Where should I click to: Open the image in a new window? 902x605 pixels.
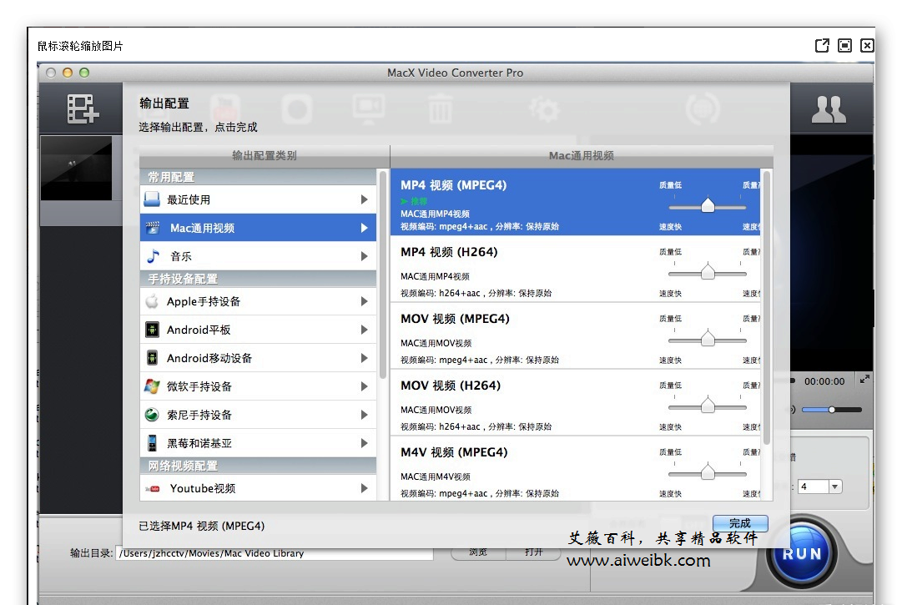[822, 45]
